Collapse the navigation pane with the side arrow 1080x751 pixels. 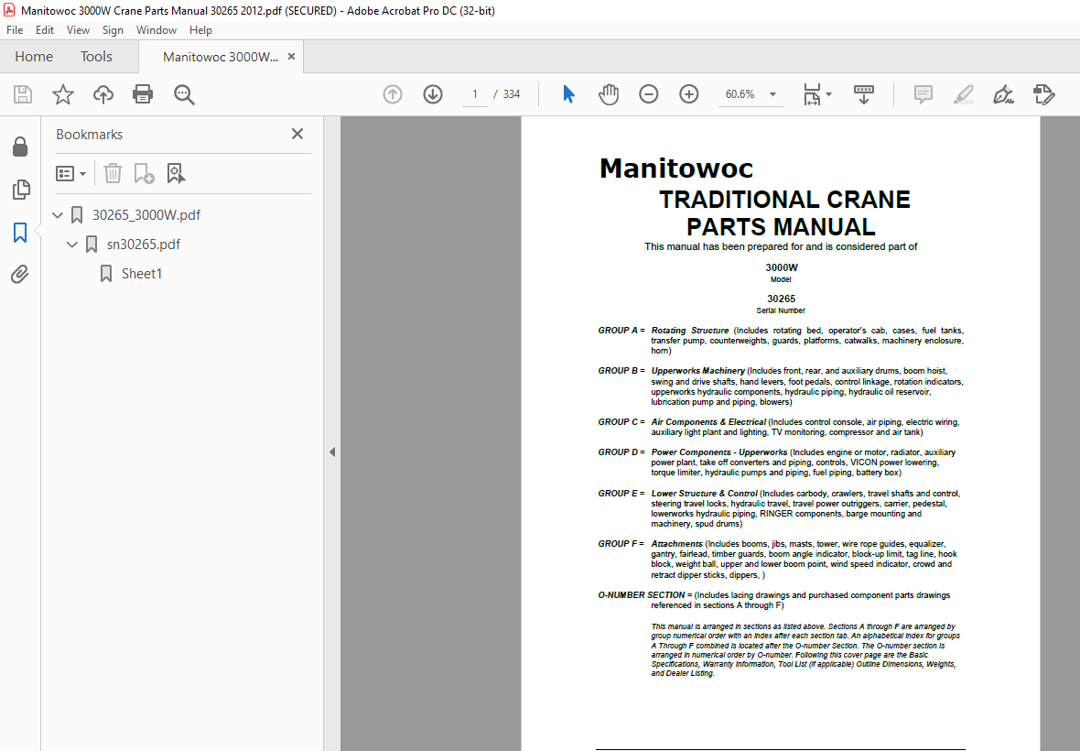332,452
